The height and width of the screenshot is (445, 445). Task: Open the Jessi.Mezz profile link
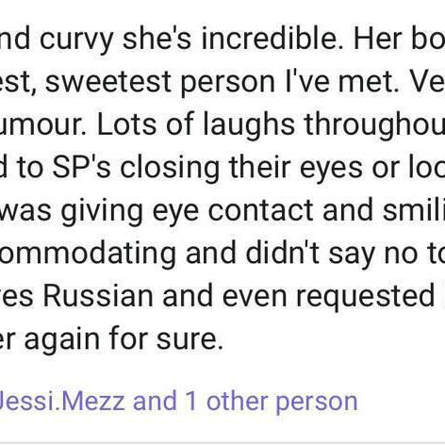(62, 402)
